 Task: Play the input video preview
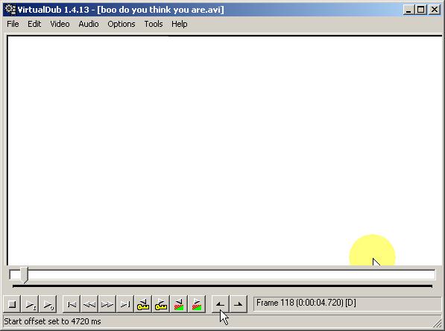pos(31,304)
